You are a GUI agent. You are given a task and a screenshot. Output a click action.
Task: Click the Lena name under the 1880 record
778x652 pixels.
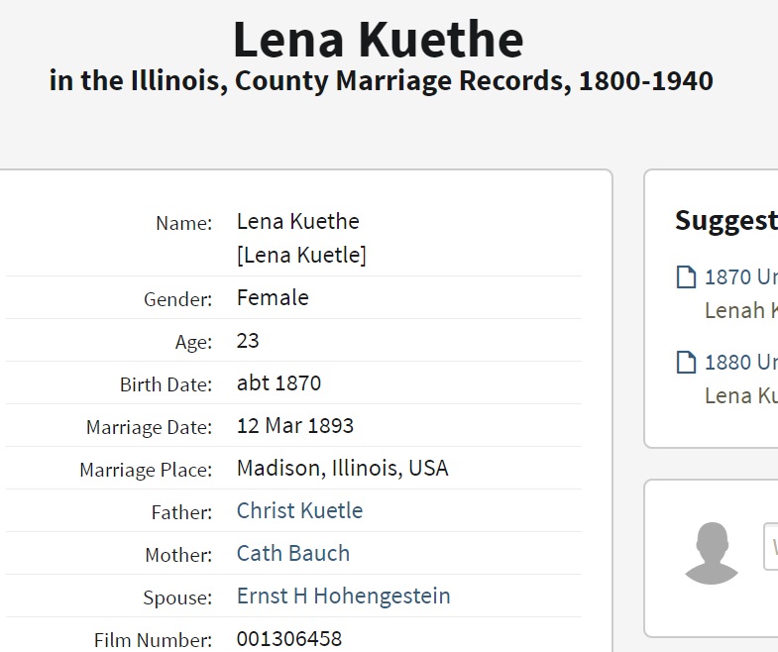(x=740, y=396)
